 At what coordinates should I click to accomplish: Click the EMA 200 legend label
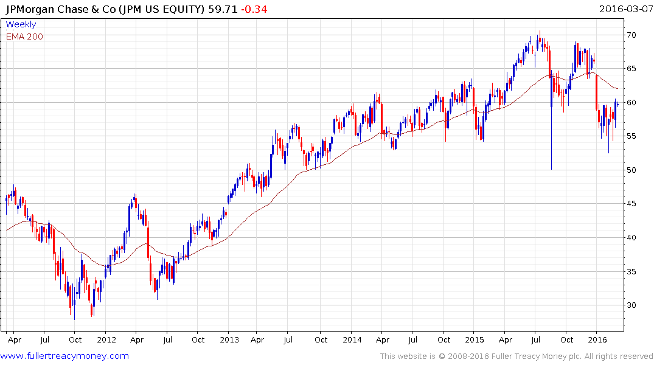(24, 36)
